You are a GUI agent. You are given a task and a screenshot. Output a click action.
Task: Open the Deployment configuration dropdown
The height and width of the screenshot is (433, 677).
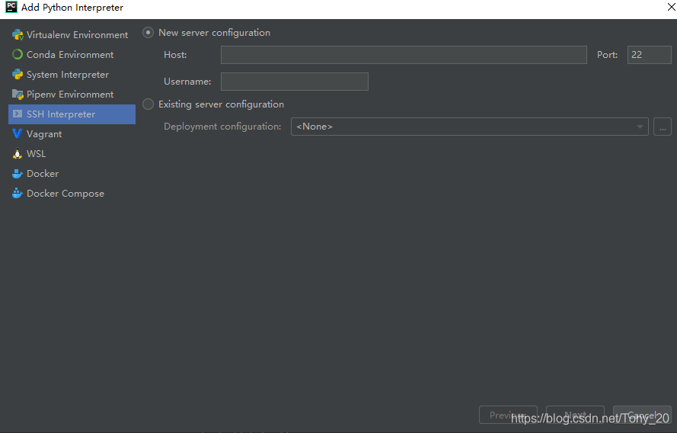(470, 127)
